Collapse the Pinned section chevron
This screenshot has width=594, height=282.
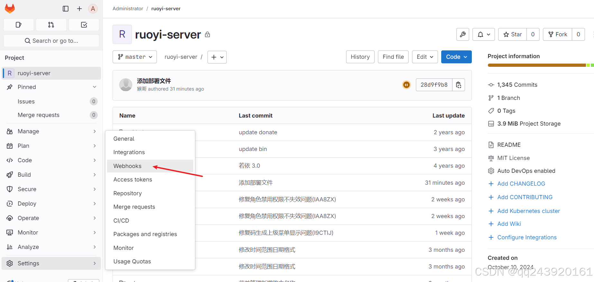[95, 87]
